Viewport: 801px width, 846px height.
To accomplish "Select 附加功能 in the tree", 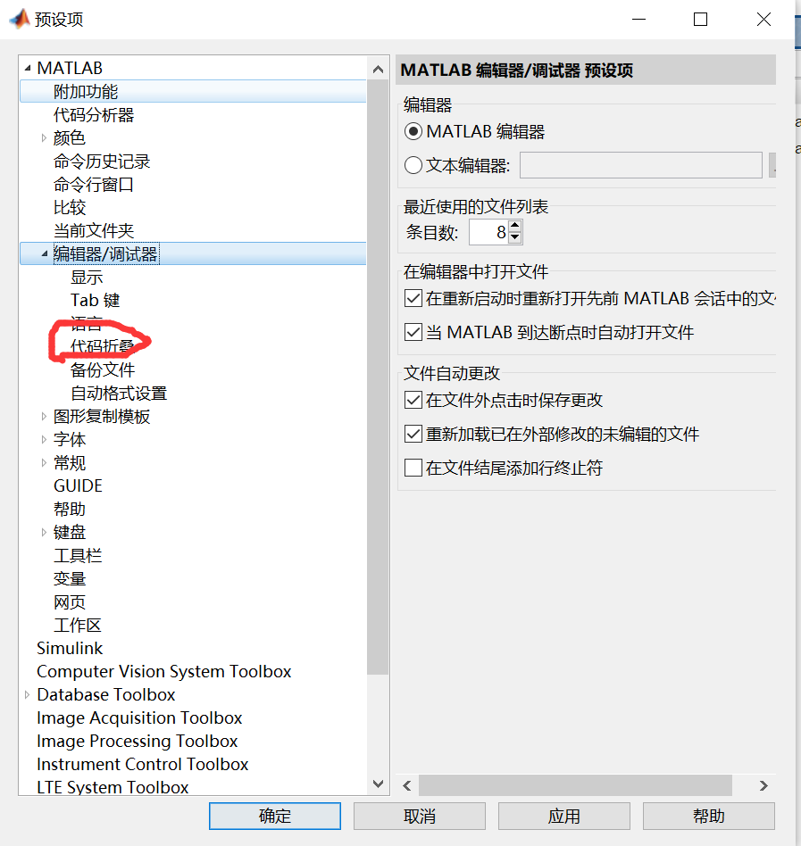I will tap(86, 92).
